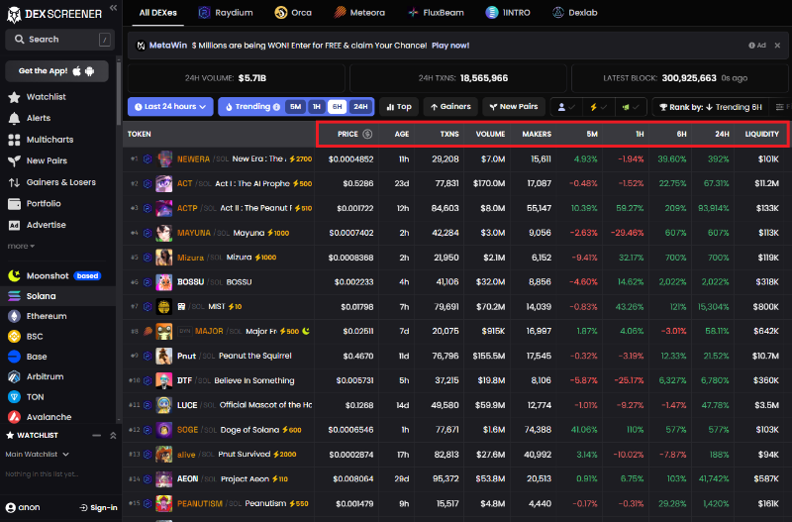The height and width of the screenshot is (522, 792).
Task: Switch to Raydium tab
Action: click(226, 13)
